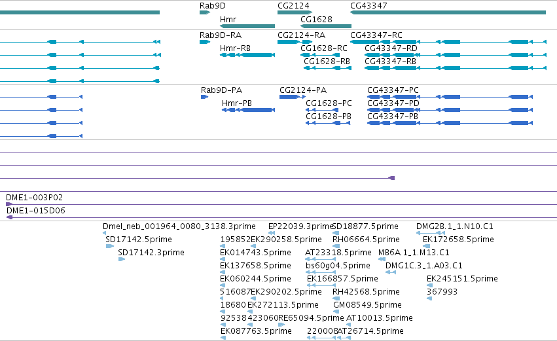Click EST RH42568.5prime
The image size is (557, 341).
pos(366,293)
